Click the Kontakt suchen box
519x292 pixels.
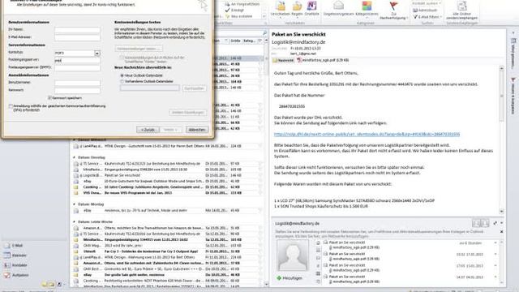(x=427, y=3)
